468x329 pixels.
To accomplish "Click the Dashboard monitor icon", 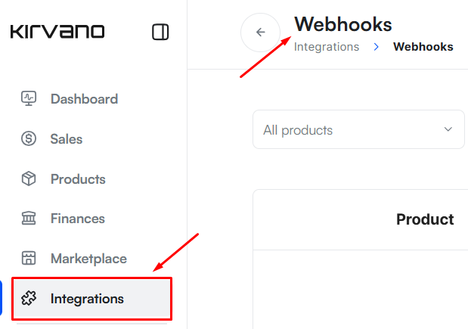I will pyautogui.click(x=29, y=98).
